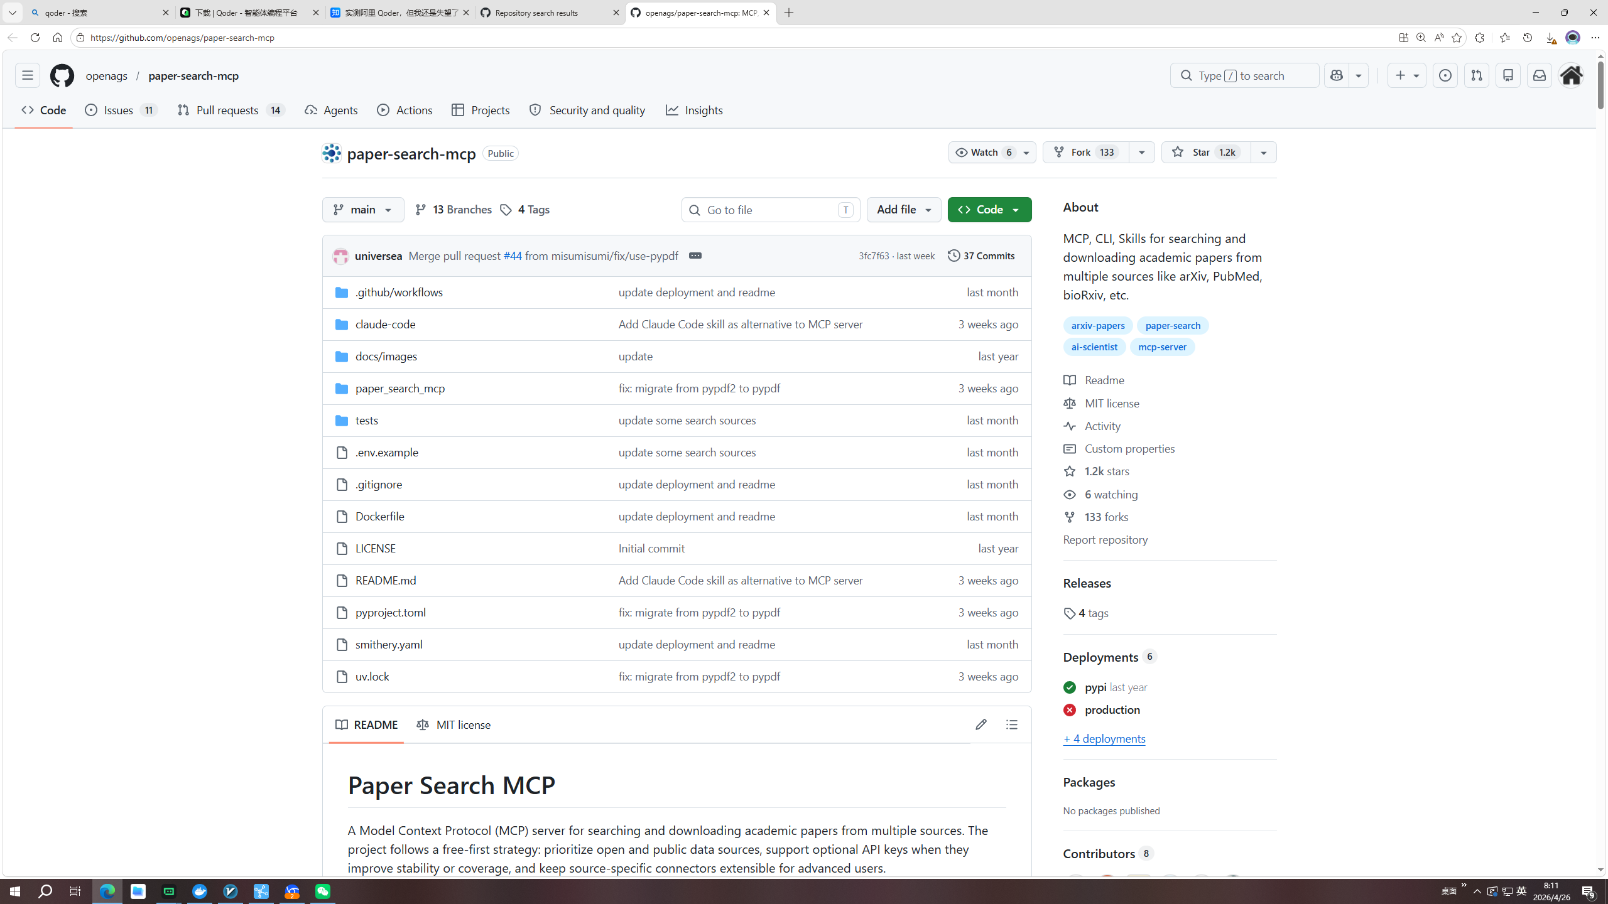1608x904 pixels.
Task: Open Task View on the taskbar
Action: [75, 891]
